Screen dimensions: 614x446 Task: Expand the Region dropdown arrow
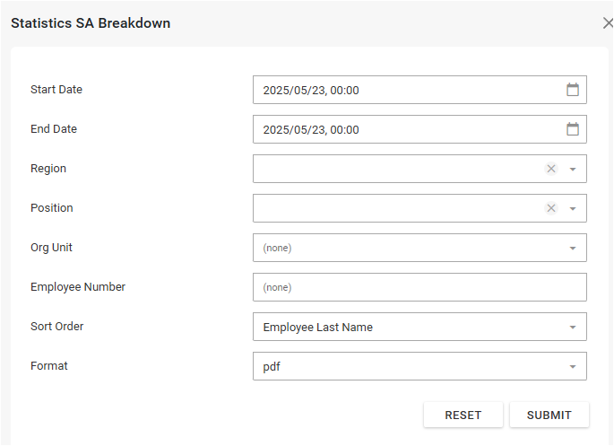pos(573,169)
